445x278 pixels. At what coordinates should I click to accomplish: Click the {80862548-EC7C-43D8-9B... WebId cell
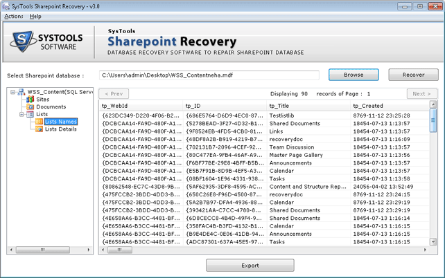tap(141, 187)
